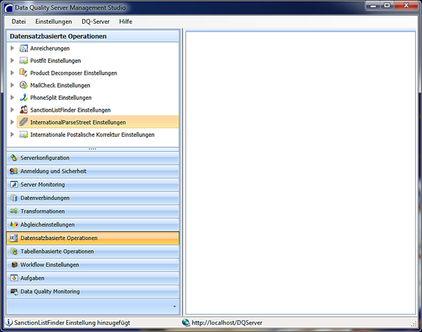Open the Hilfe menu
This screenshot has height=332, width=422.
[x=126, y=22]
